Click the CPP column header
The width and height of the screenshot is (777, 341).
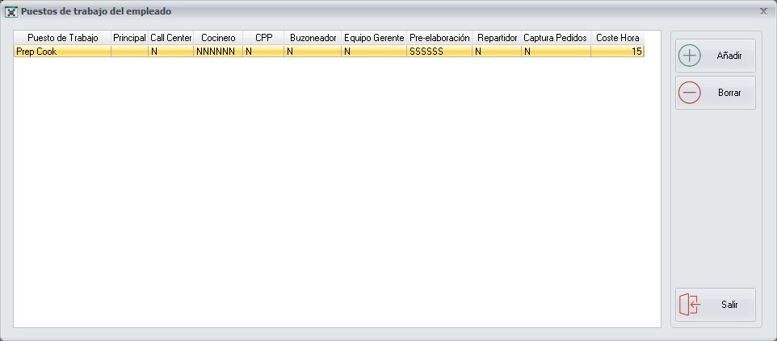(x=263, y=38)
